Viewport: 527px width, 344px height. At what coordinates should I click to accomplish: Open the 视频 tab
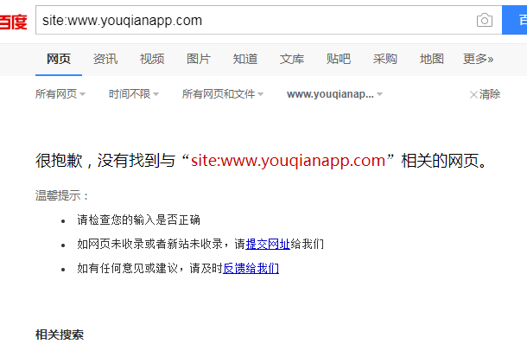tap(152, 59)
